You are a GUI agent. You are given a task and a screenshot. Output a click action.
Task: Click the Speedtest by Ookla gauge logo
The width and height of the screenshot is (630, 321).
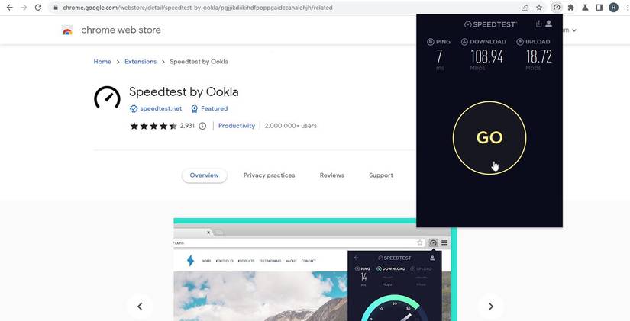point(107,98)
